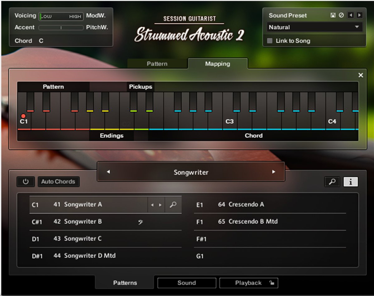Toggle the patterns power button
374x296 pixels.
pyautogui.click(x=26, y=182)
